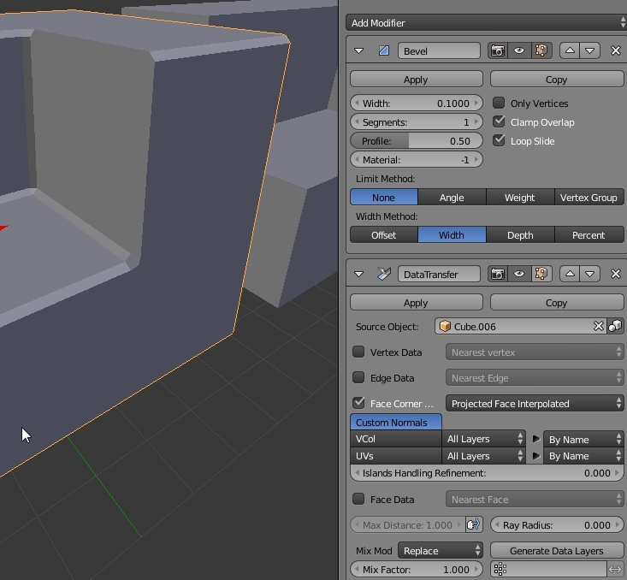Collapse the Bevel modifier panel

[x=358, y=50]
